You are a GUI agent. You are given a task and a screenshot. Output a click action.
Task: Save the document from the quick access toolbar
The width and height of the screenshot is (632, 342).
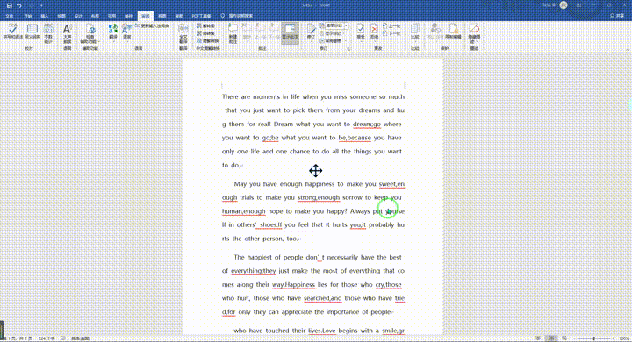(10, 5)
